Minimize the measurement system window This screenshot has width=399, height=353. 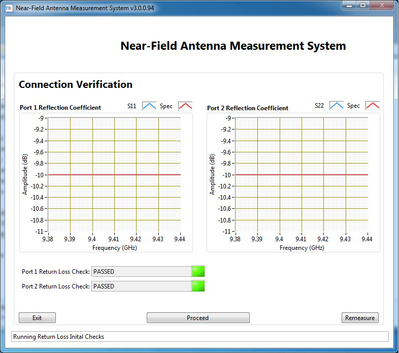click(x=349, y=6)
